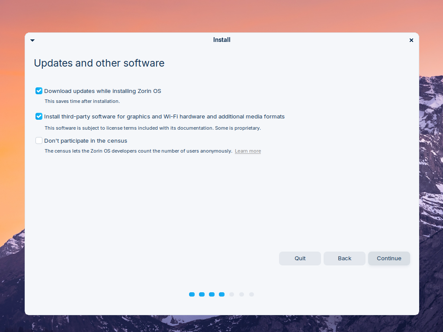Go Back to previous step
This screenshot has width=443, height=332.
[x=344, y=259]
